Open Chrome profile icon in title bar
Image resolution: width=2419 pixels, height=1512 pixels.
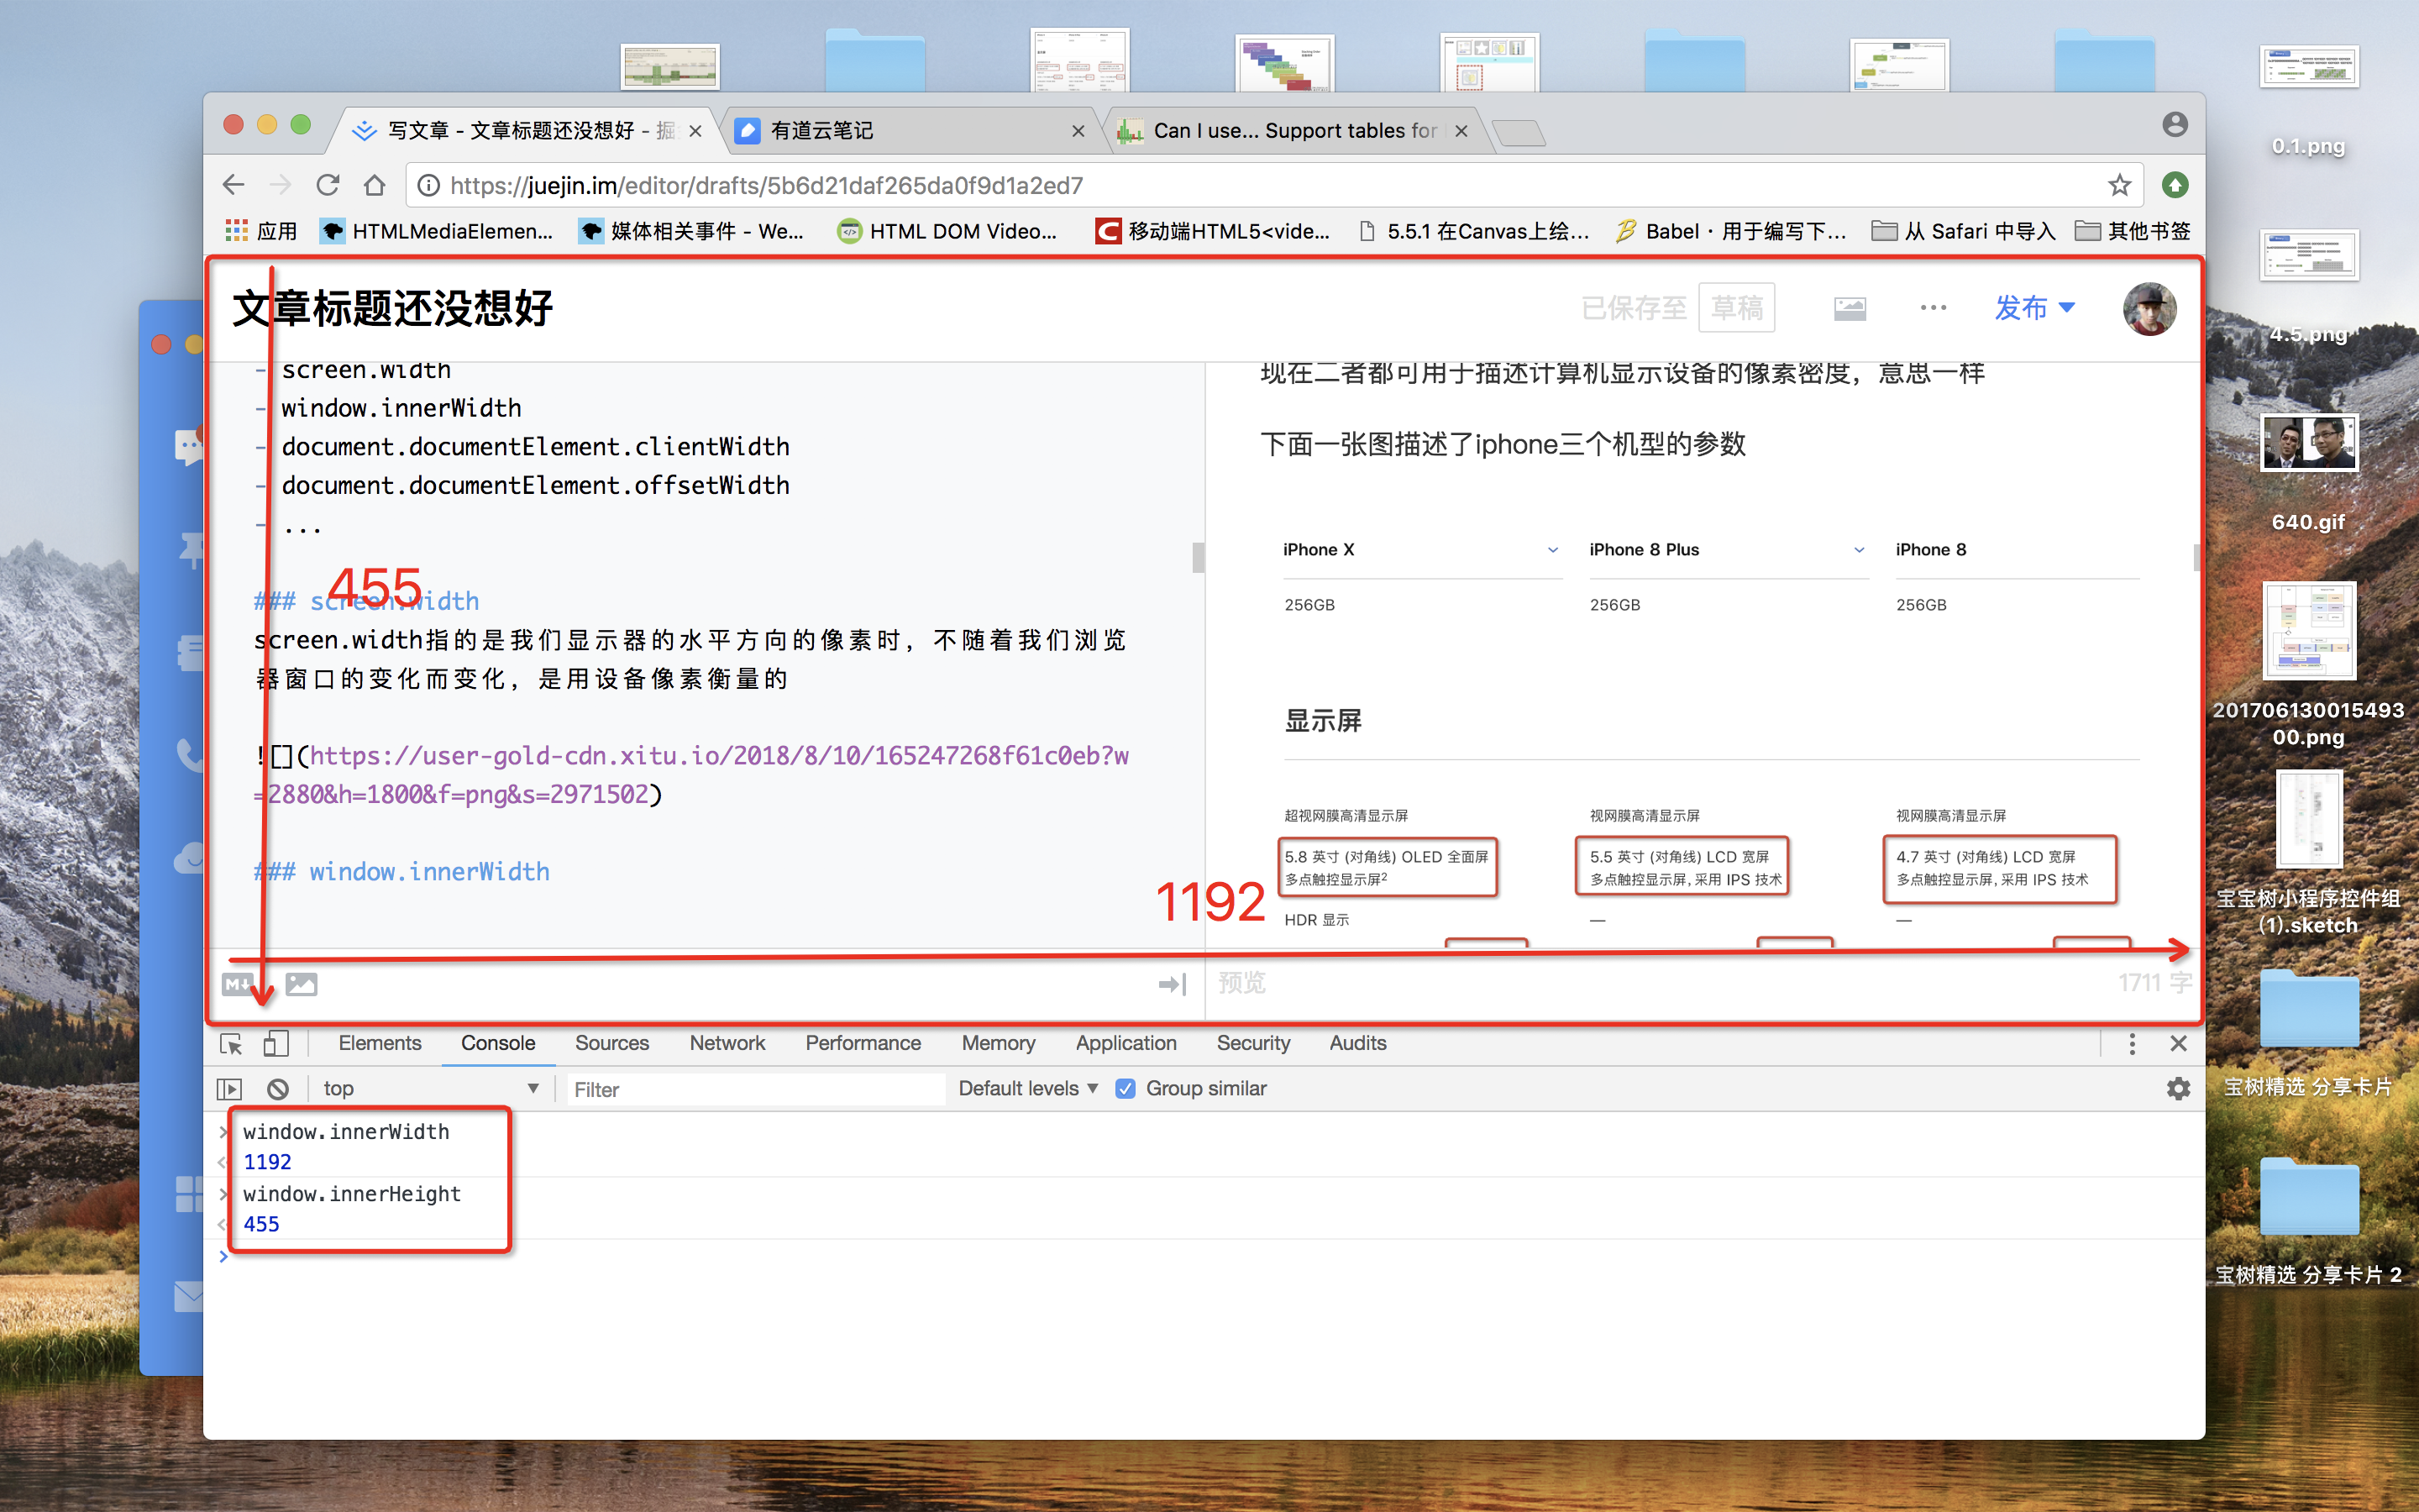pyautogui.click(x=2174, y=125)
